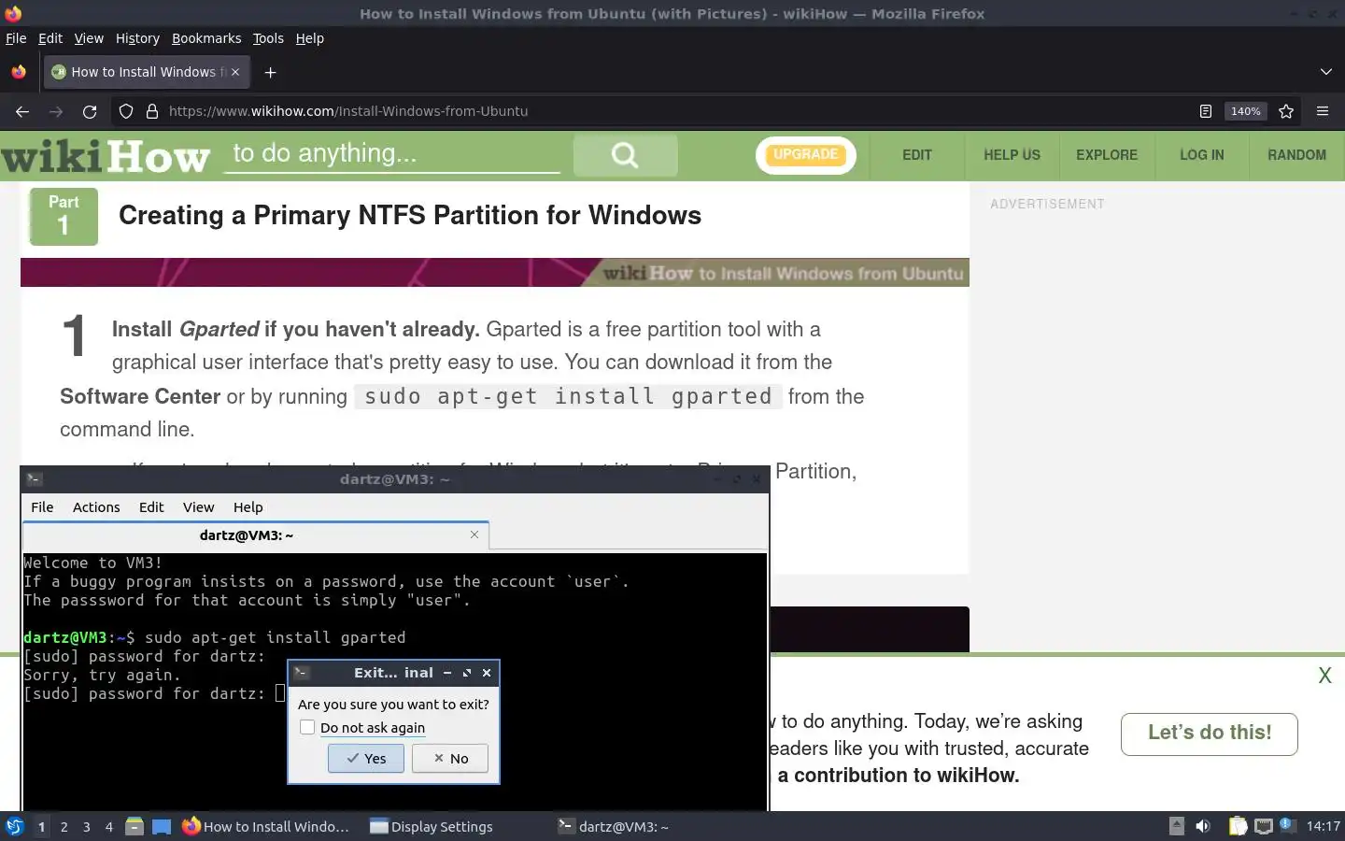This screenshot has height=841, width=1345.
Task: Toggle Firefox reader view icon
Action: (x=1206, y=111)
